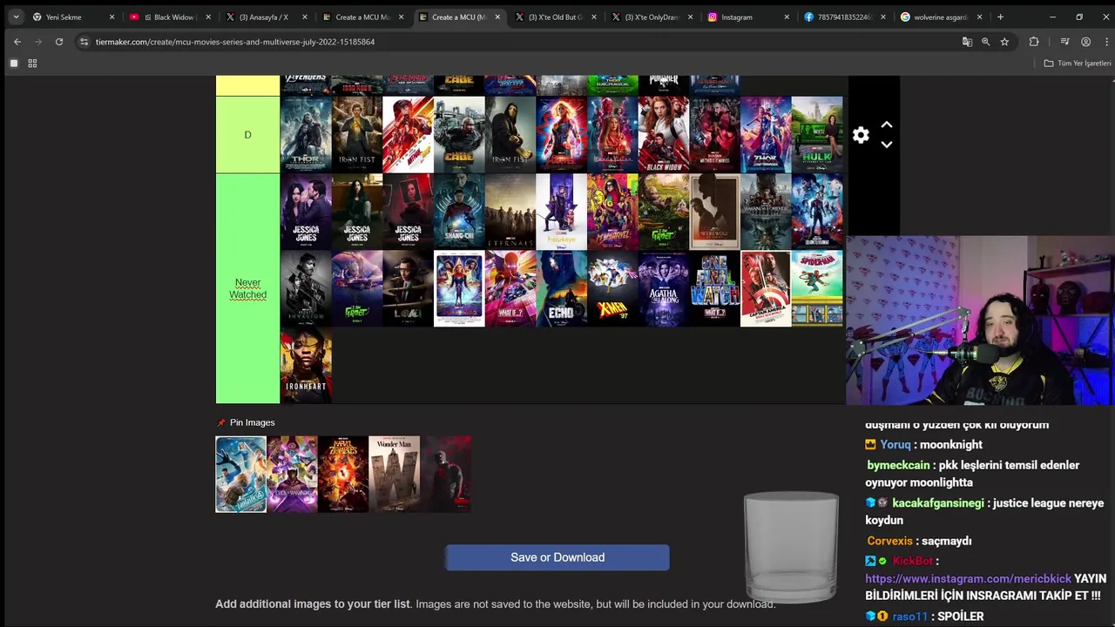This screenshot has width=1115, height=627.
Task: Click the Corvexis username in chat
Action: click(x=889, y=541)
